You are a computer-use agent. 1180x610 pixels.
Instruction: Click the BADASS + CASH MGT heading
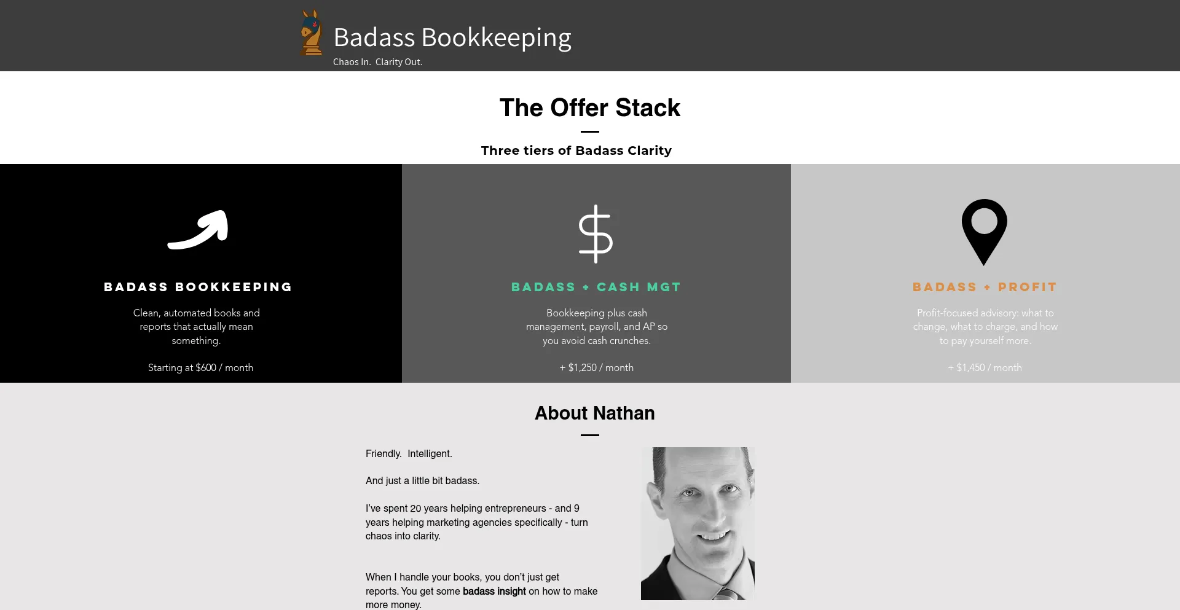(596, 287)
